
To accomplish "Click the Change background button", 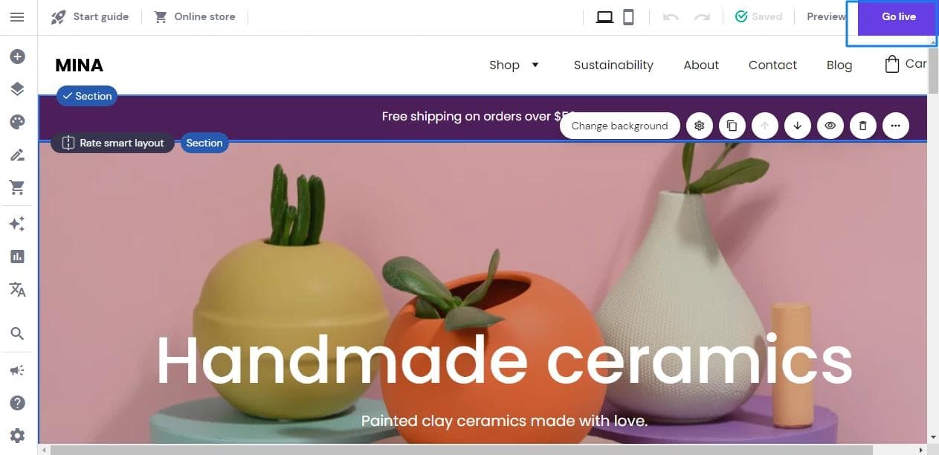I will tap(619, 126).
